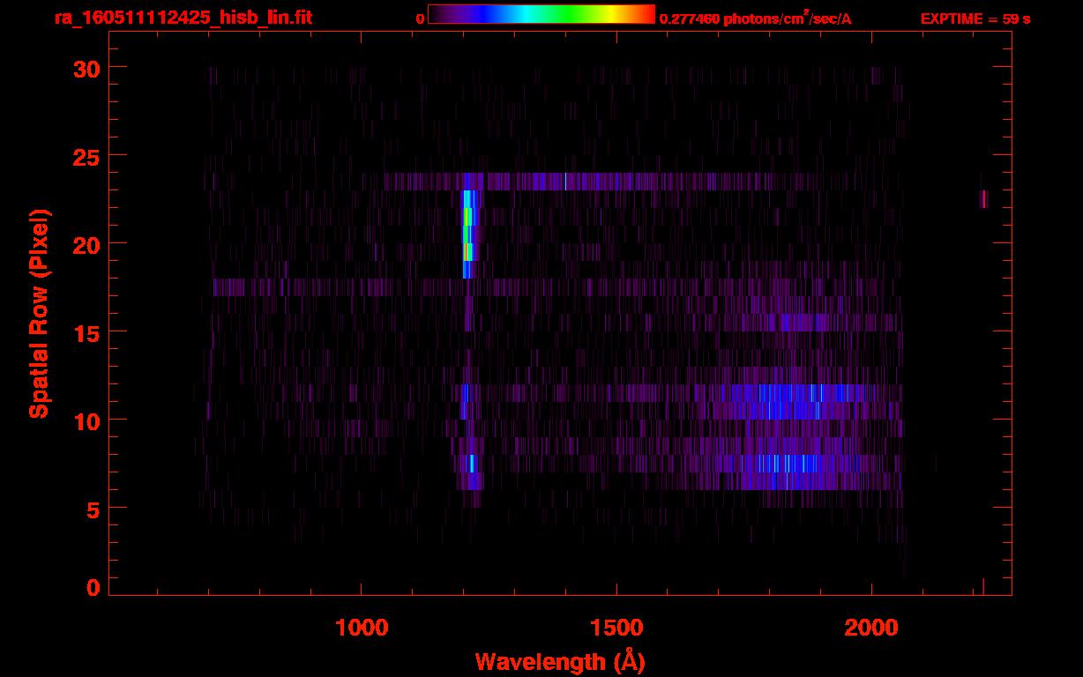
Task: Click the 0 spatial row tick label
Action: tap(93, 588)
